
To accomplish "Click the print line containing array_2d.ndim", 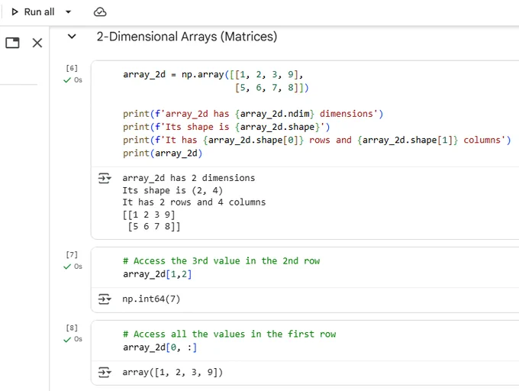I will click(x=253, y=114).
